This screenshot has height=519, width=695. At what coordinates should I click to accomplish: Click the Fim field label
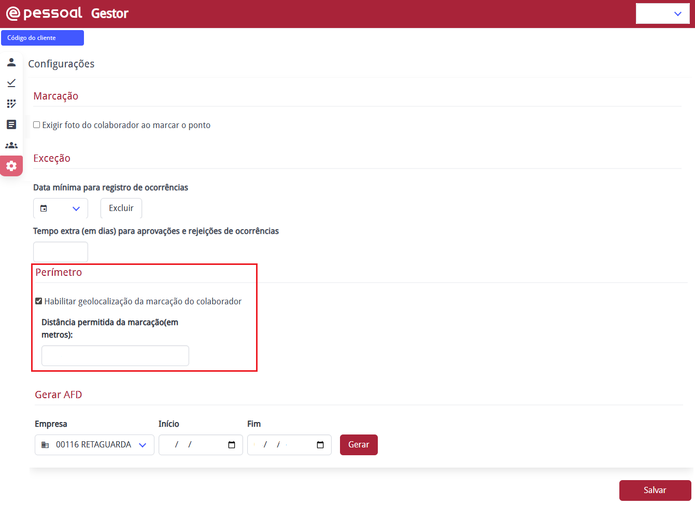pyautogui.click(x=254, y=424)
